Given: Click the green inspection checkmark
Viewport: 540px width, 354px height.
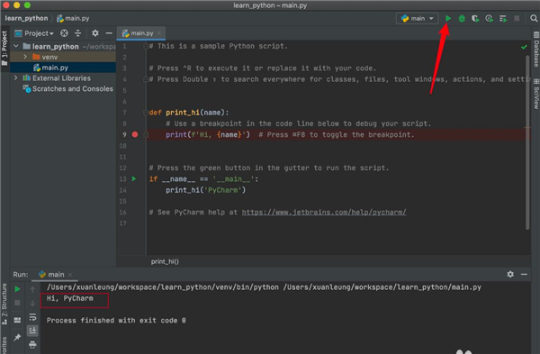Looking at the screenshot, I should tap(524, 47).
